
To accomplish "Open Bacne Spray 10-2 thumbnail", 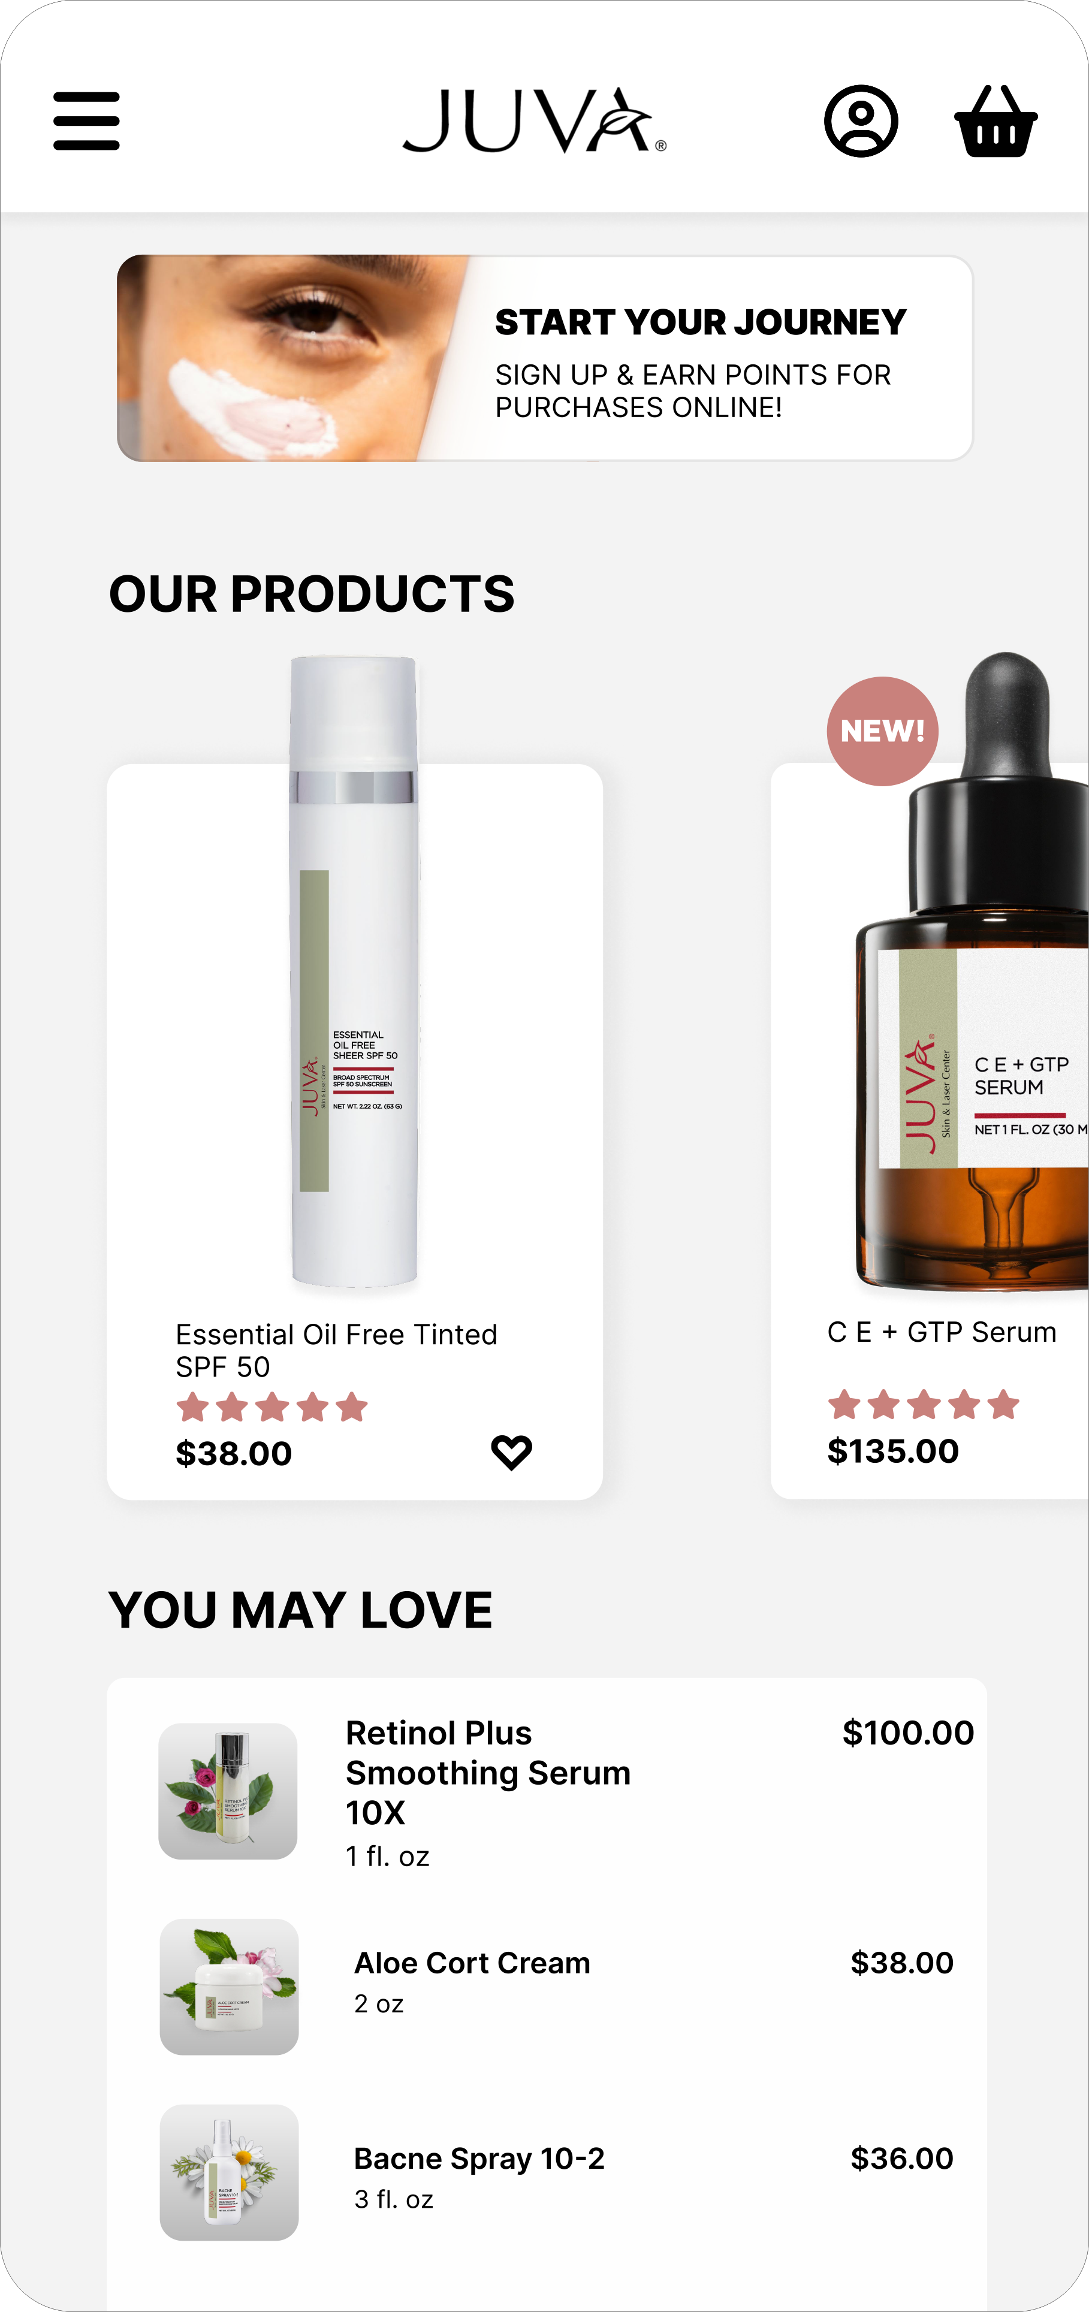I will 229,2172.
